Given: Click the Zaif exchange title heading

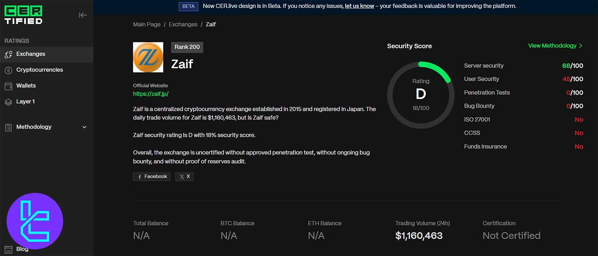Looking at the screenshot, I should (182, 64).
